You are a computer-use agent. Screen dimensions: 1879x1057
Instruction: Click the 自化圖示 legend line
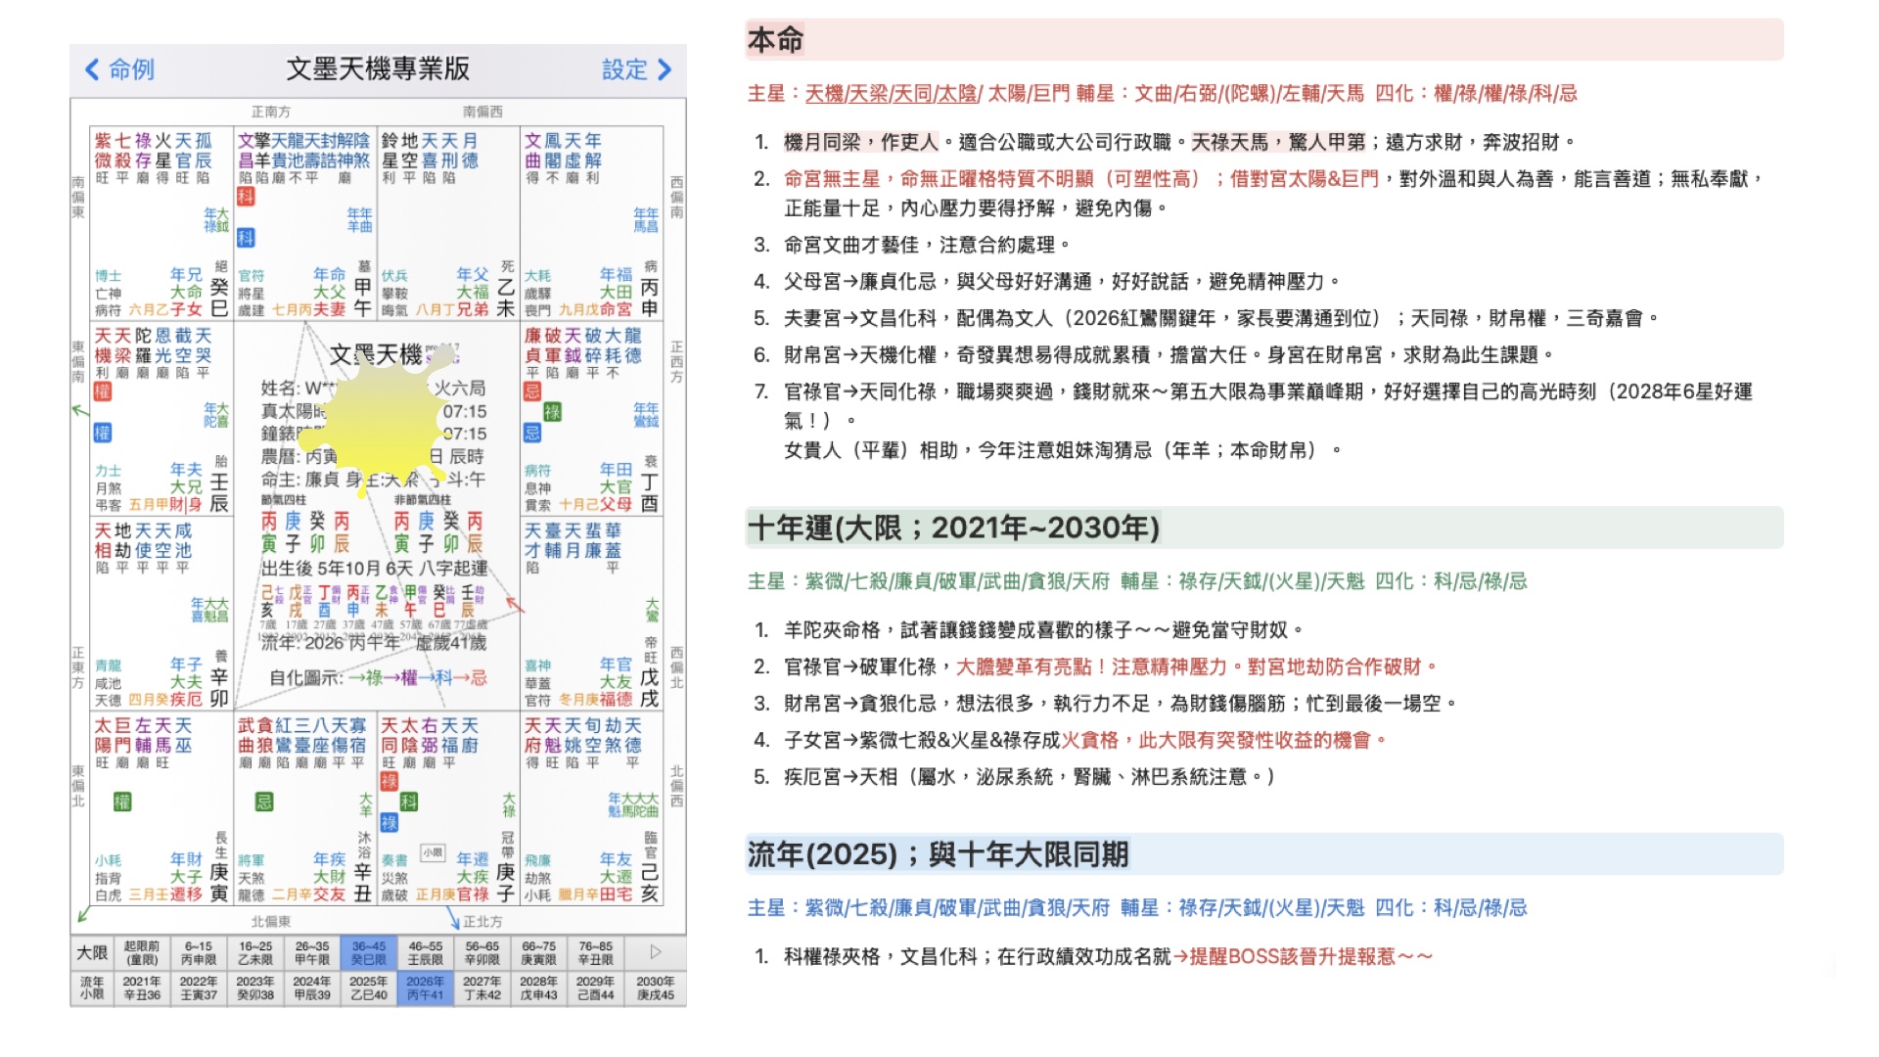(378, 677)
